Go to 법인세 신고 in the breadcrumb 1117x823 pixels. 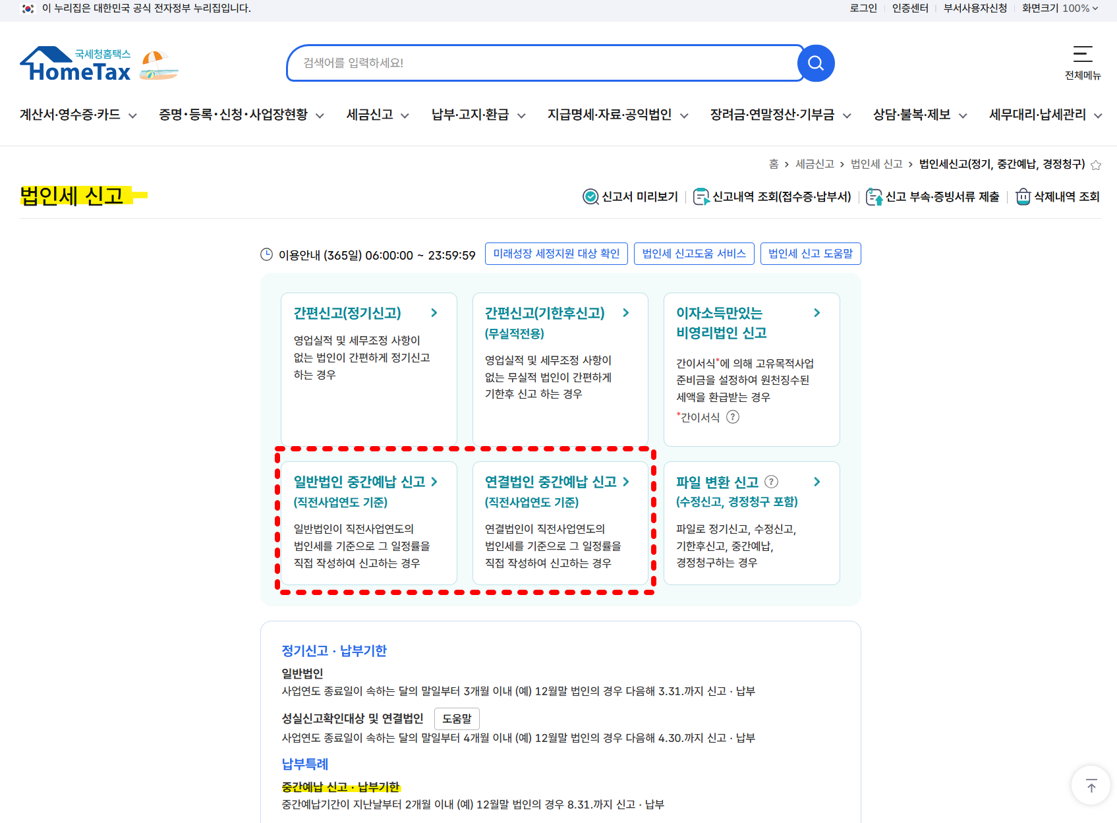876,164
